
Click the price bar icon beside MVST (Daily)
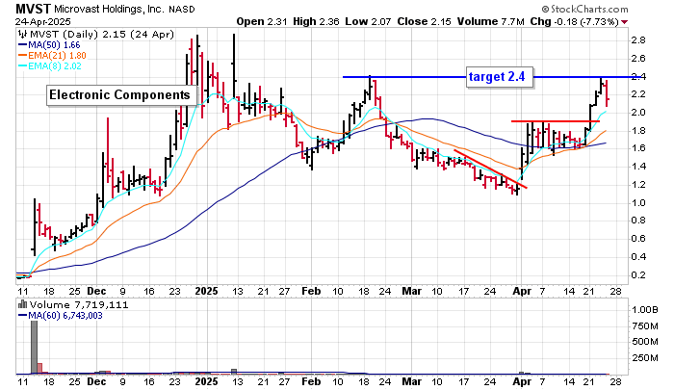[x=23, y=35]
